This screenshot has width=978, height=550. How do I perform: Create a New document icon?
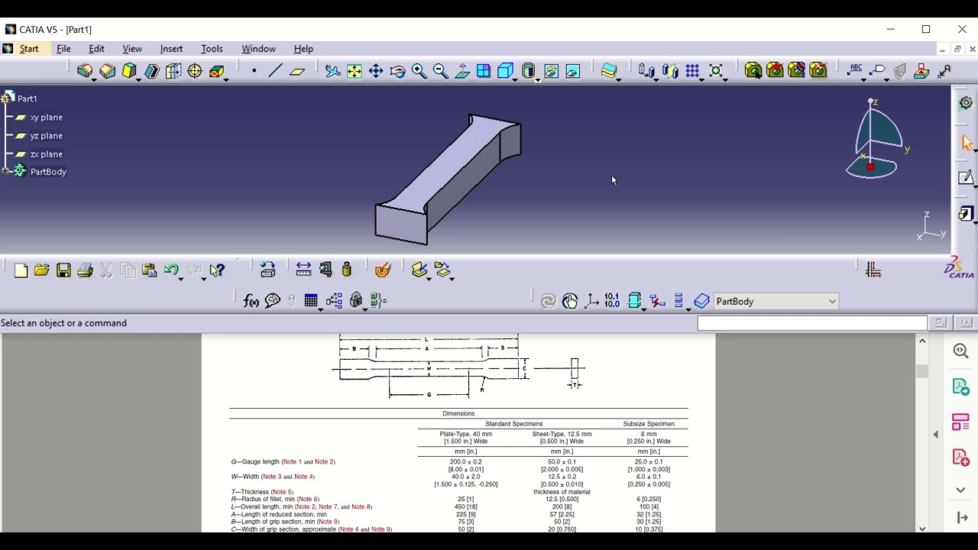click(x=21, y=270)
